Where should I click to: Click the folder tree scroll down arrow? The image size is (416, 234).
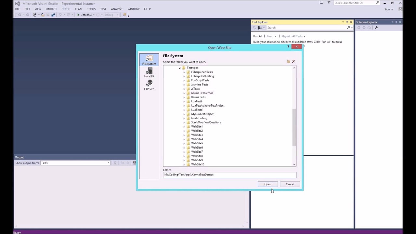point(294,164)
